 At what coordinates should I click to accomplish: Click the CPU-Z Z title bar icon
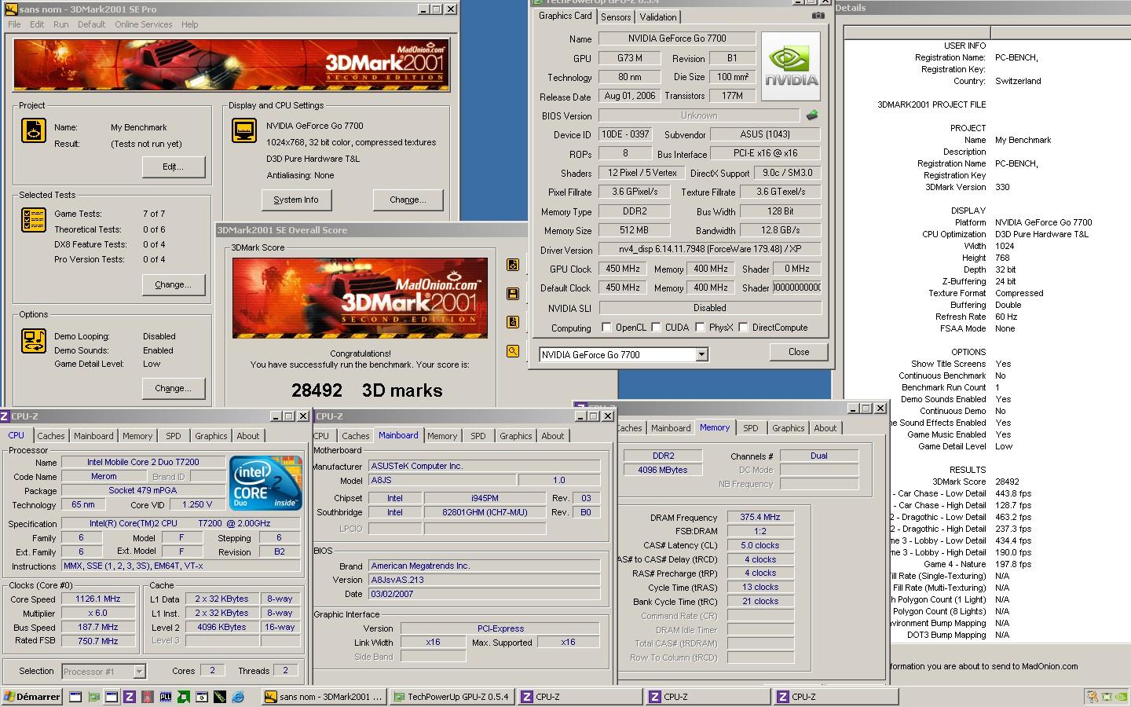(5, 416)
